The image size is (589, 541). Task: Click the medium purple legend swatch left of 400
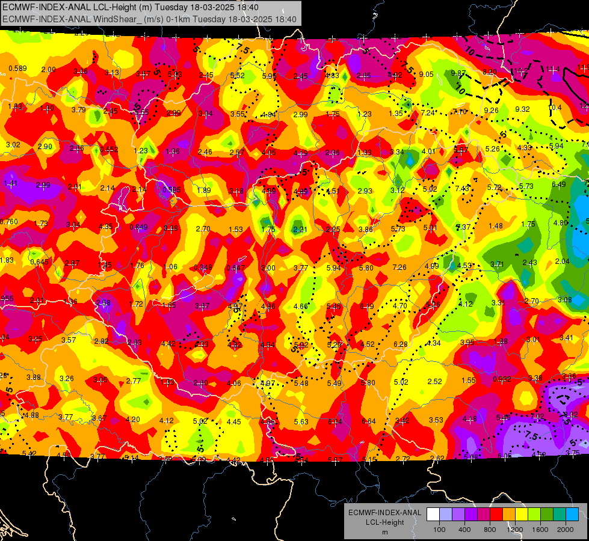coord(458,515)
